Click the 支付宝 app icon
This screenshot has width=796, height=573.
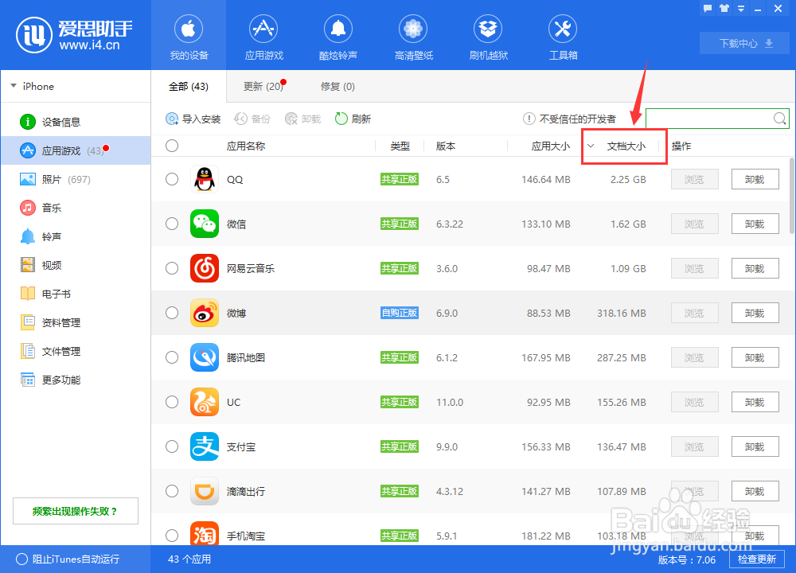[204, 446]
